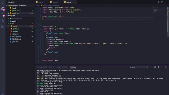Click the EXPLORER panel title
169x95 pixels.
11,2
